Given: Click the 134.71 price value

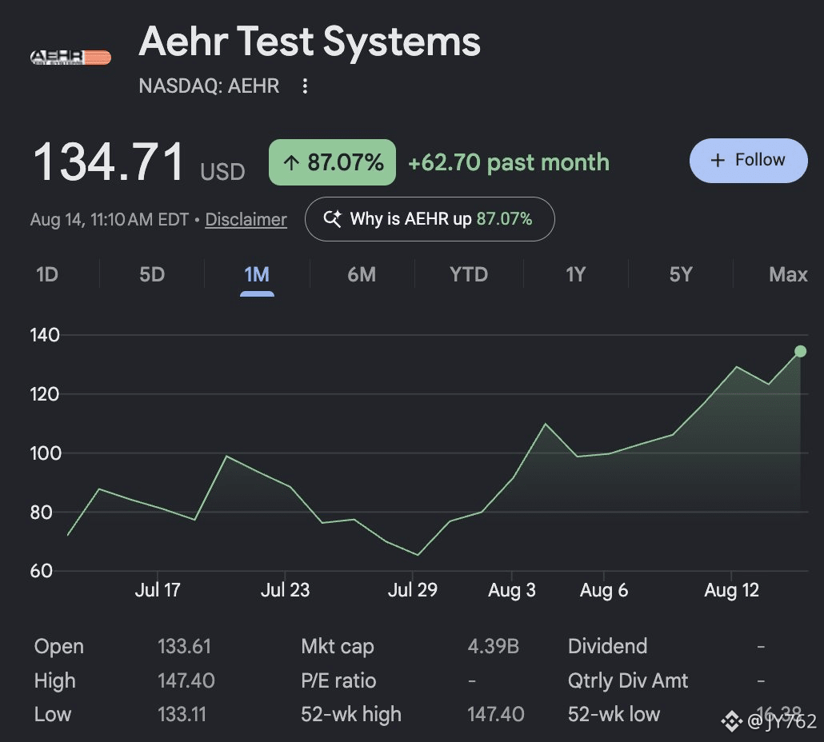Looking at the screenshot, I should pyautogui.click(x=108, y=162).
